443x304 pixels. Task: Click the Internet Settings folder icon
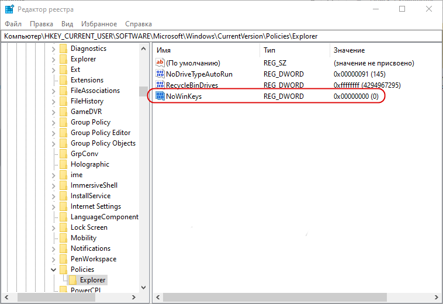pos(64,206)
